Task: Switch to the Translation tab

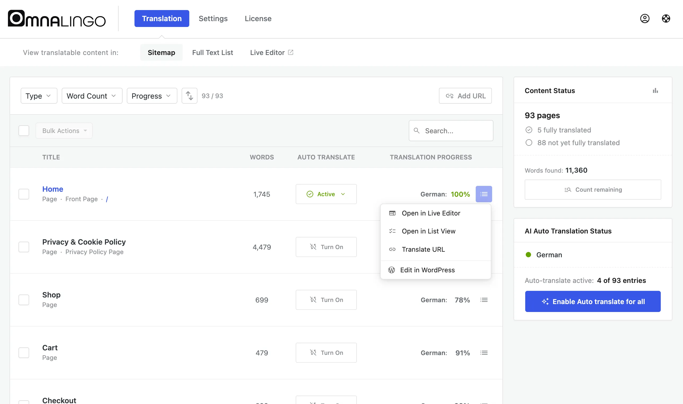Action: coord(162,19)
